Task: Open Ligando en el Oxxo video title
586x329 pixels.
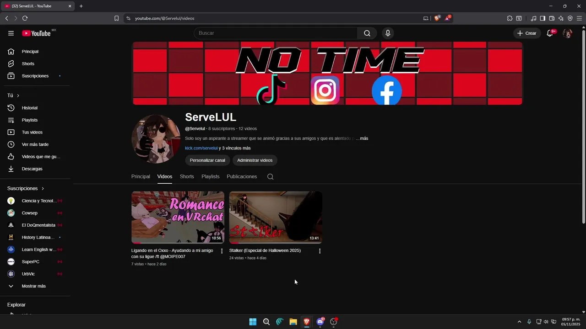Action: (x=172, y=254)
